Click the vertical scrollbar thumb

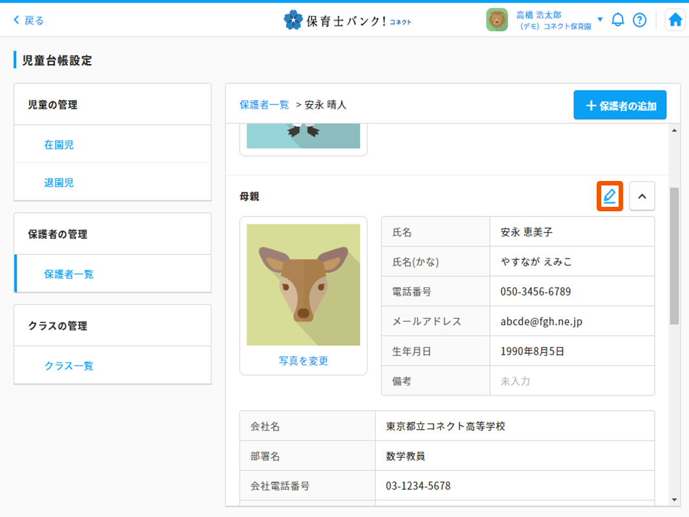pos(674,255)
